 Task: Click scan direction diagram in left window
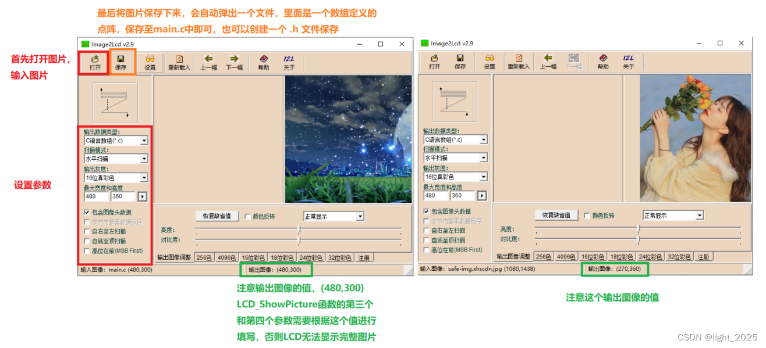tap(115, 103)
